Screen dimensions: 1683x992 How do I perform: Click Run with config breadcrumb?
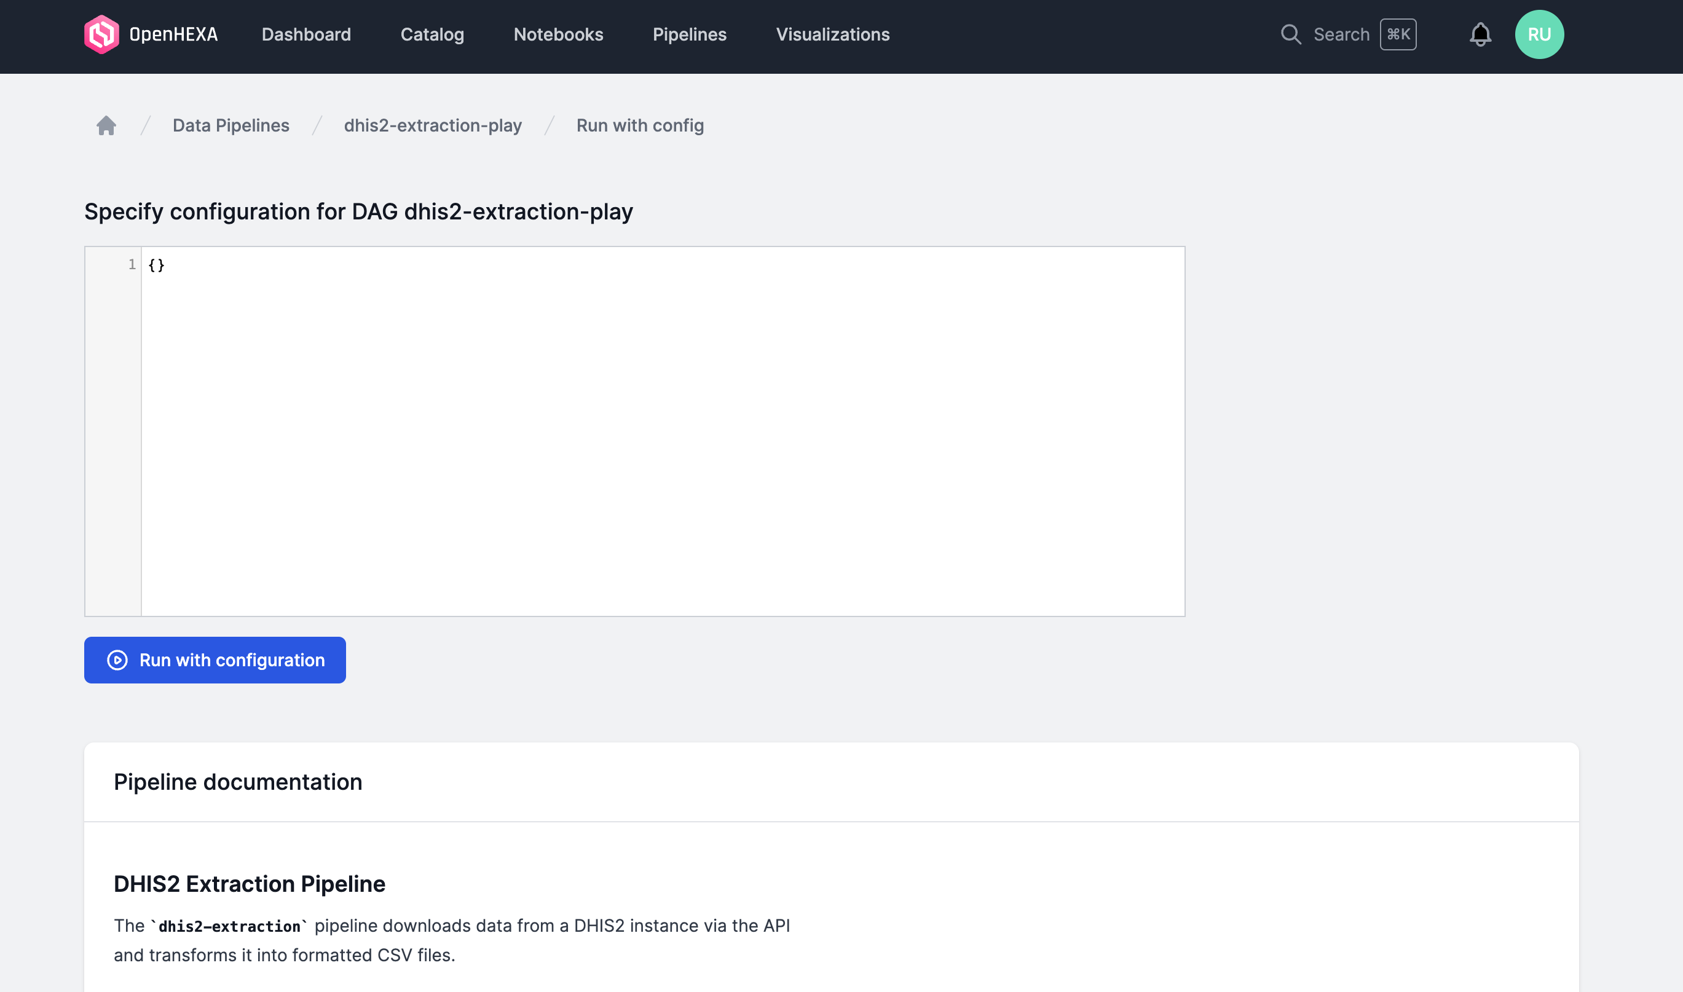(640, 125)
